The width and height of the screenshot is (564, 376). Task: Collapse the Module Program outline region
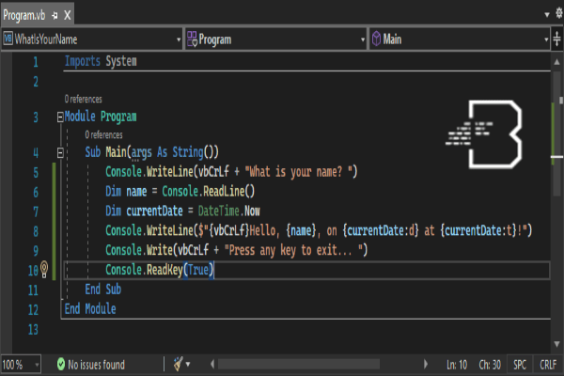60,117
